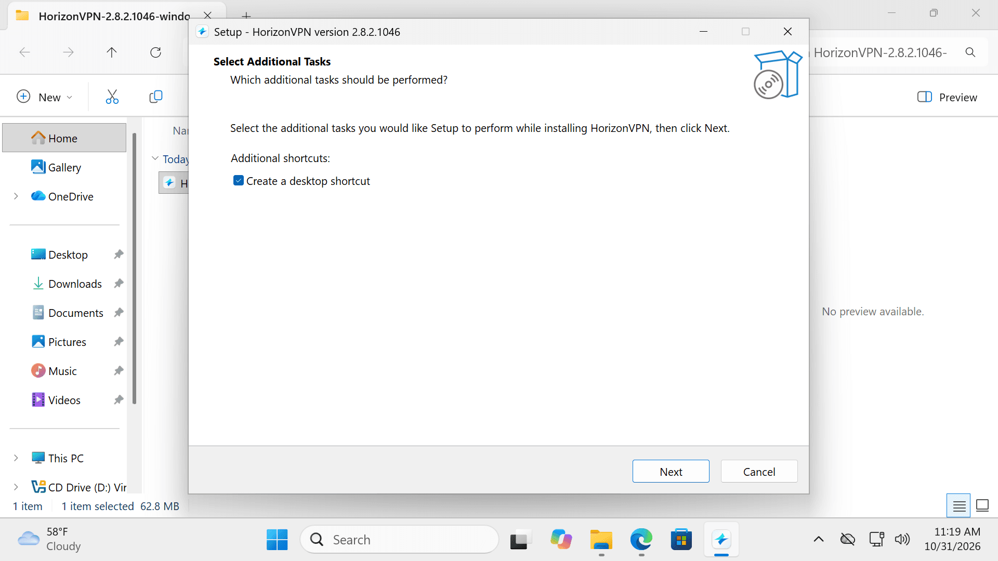
Task: Toggle Create a desktop shortcut checkbox
Action: tap(239, 181)
